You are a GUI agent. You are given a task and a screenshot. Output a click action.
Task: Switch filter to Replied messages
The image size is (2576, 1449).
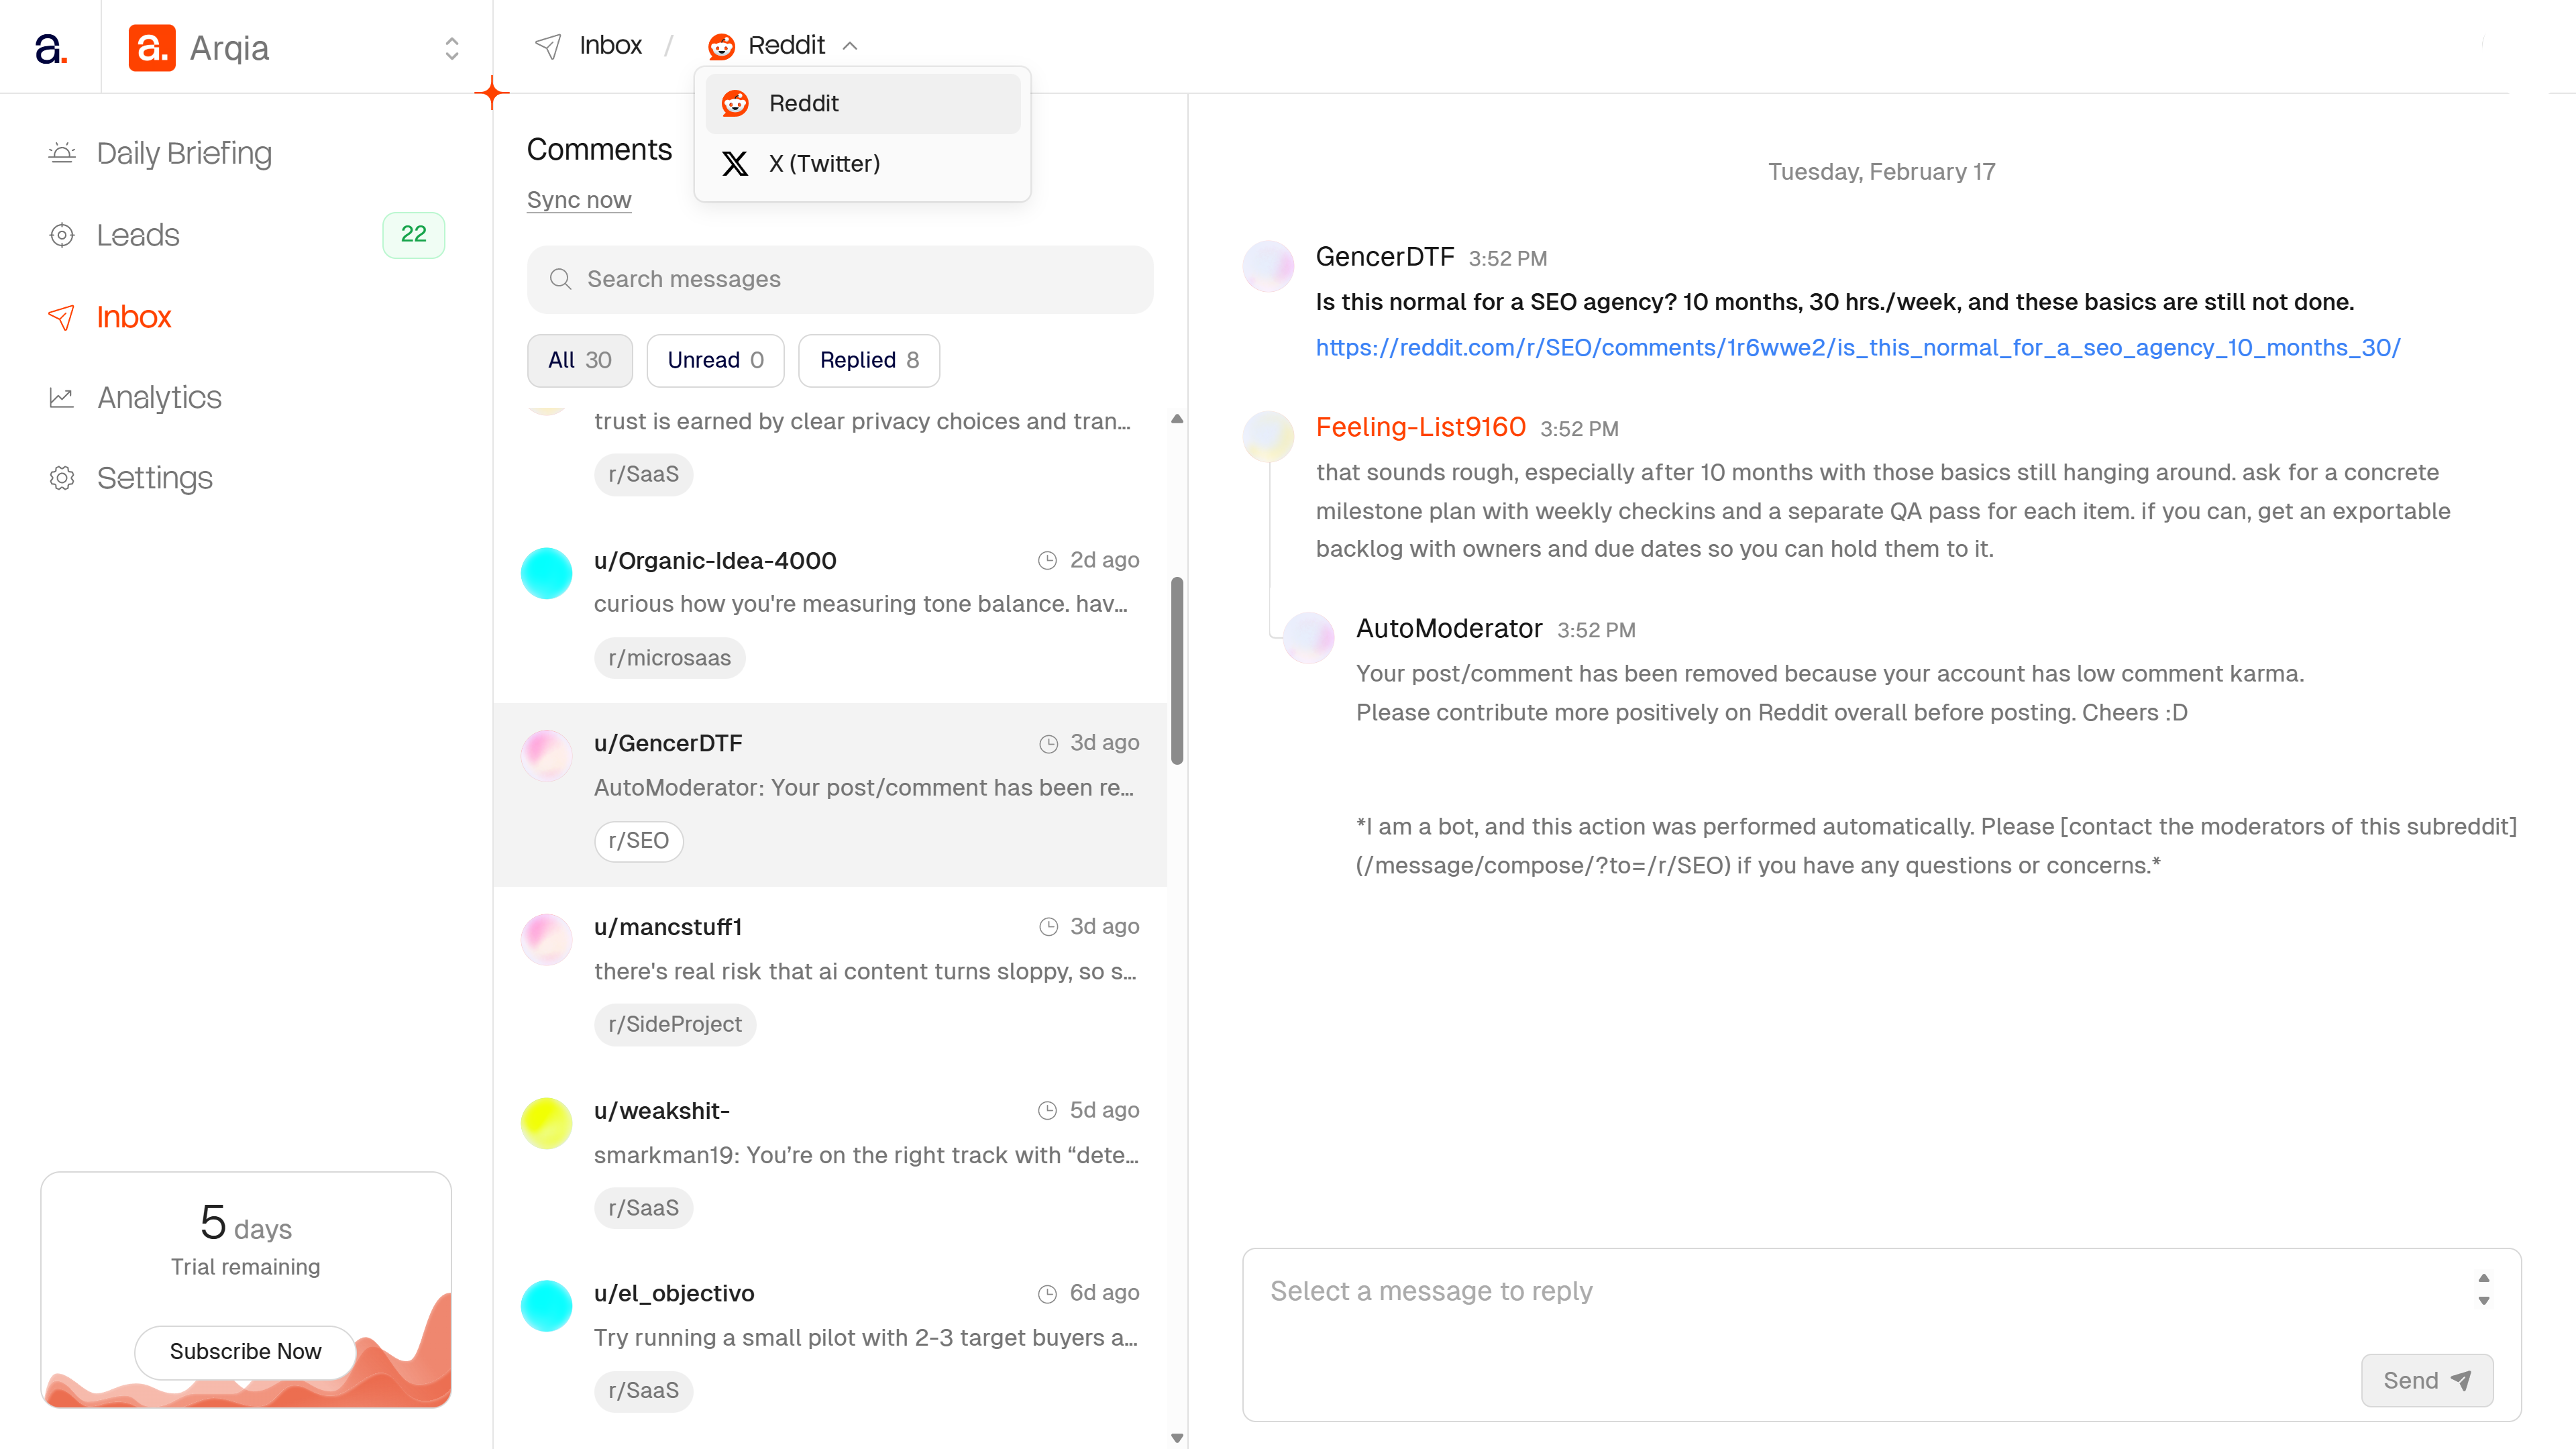click(867, 360)
